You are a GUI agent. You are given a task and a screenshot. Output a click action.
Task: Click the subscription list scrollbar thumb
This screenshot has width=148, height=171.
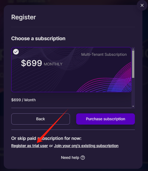(x=133, y=64)
